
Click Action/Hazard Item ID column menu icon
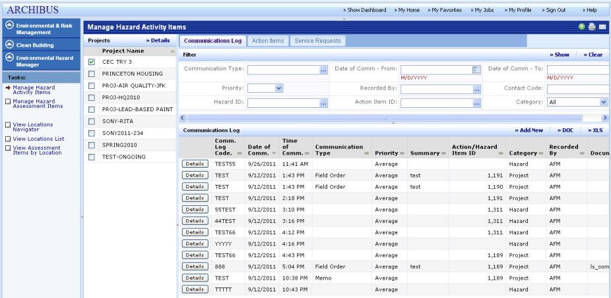(501, 154)
